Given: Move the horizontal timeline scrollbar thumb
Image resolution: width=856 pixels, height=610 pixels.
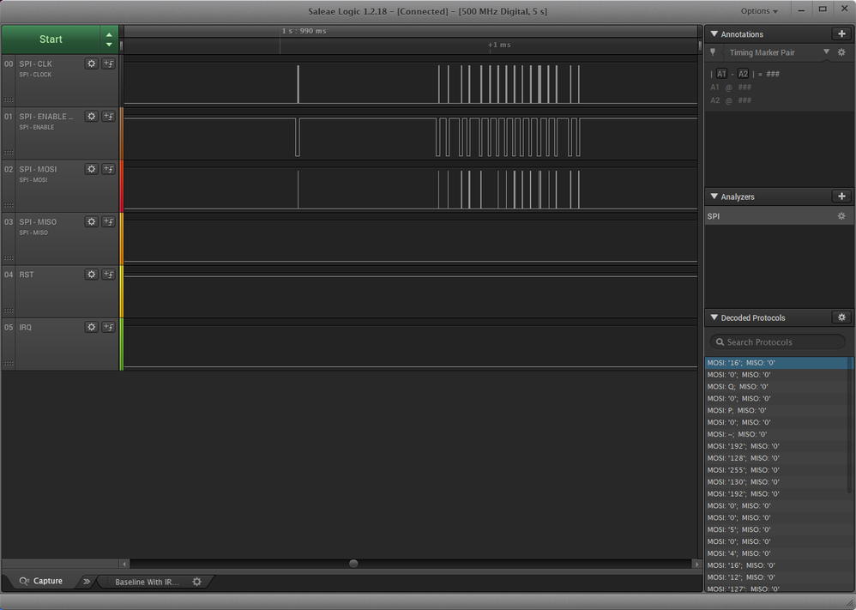Looking at the screenshot, I should (x=353, y=564).
